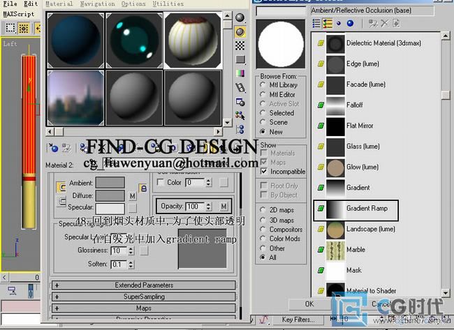This screenshot has width=454, height=330.
Task: Click the Delete From Library X icon
Action: click(385, 24)
